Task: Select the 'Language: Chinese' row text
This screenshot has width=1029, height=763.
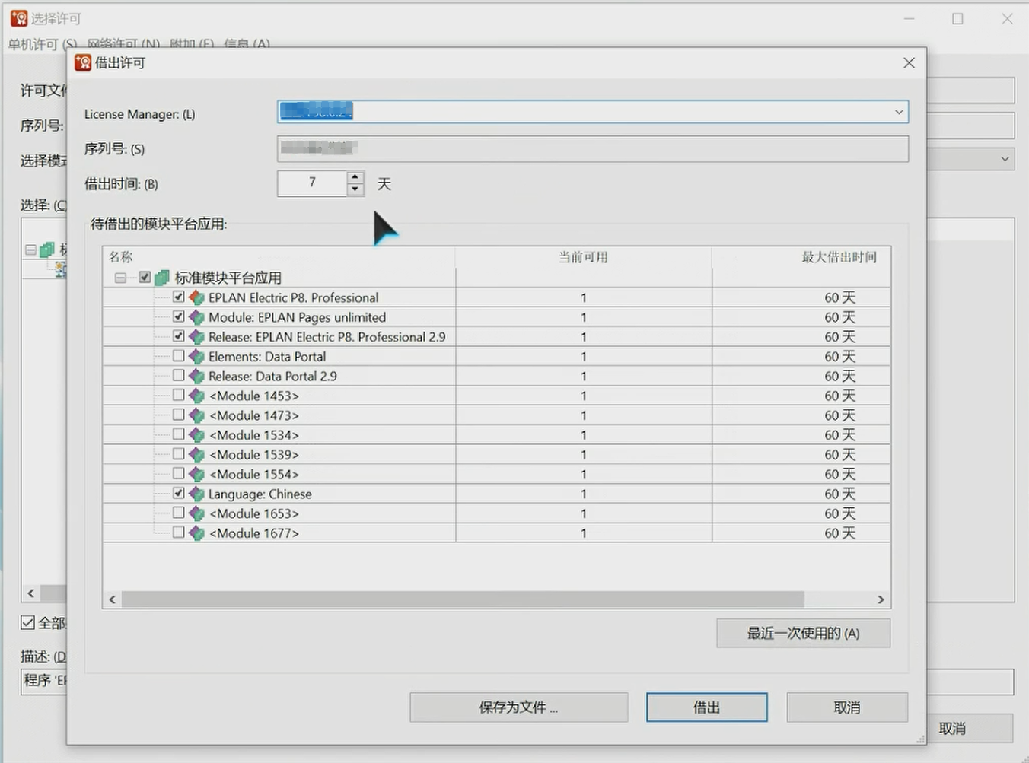Action: click(260, 494)
